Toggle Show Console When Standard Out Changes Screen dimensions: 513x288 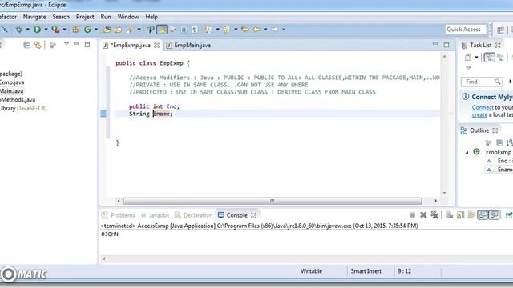(x=483, y=215)
